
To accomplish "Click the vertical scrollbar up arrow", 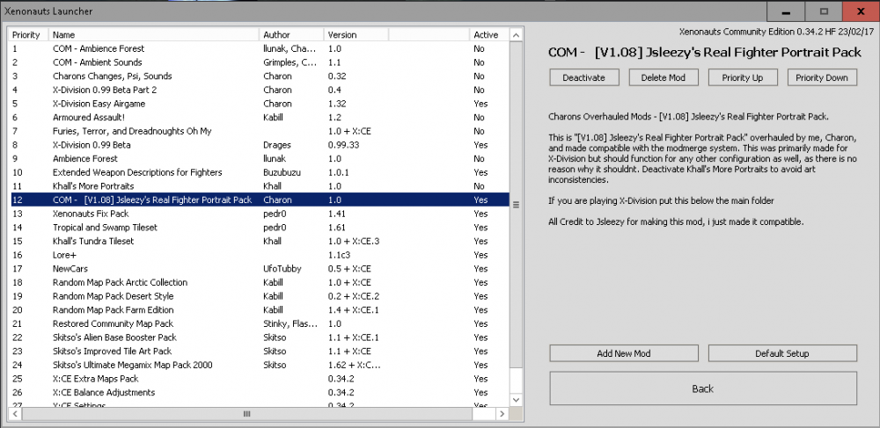I will click(x=516, y=35).
